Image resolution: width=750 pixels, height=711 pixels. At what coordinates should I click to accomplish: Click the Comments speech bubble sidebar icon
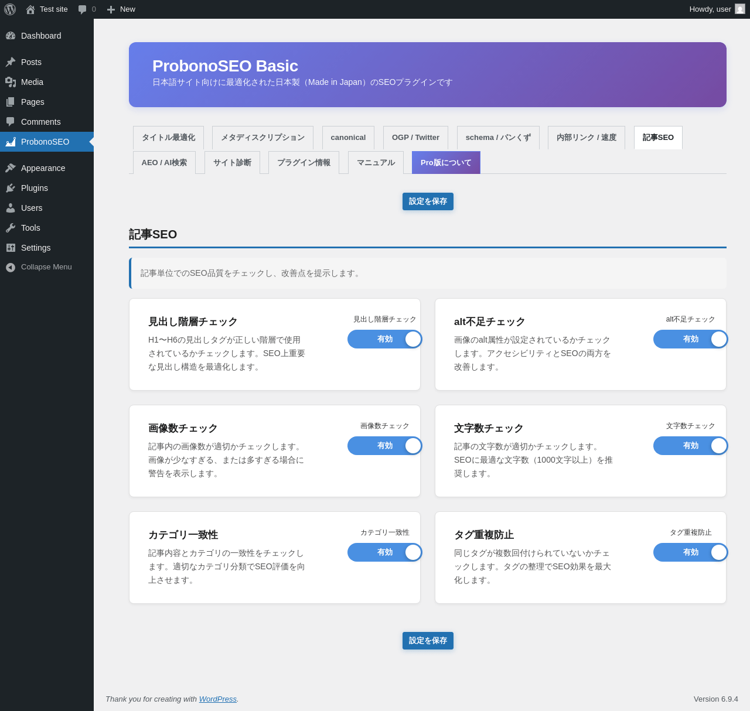(11, 122)
